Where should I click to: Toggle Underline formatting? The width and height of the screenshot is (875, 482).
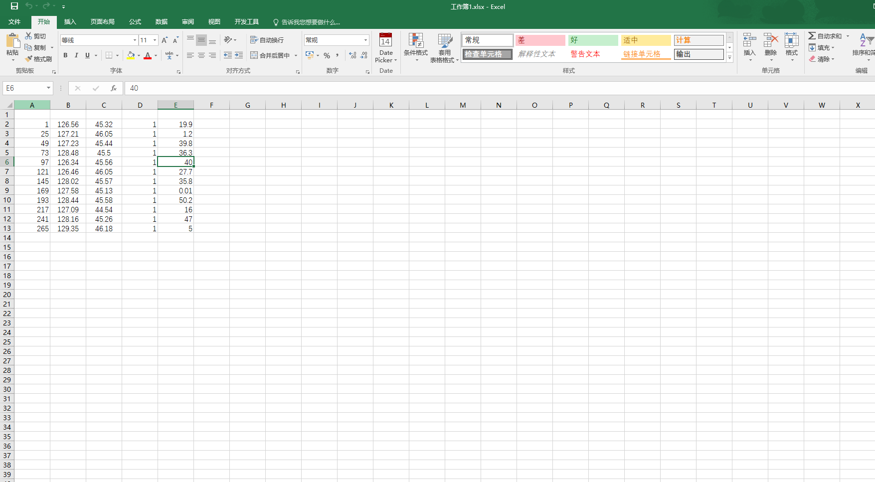(87, 55)
